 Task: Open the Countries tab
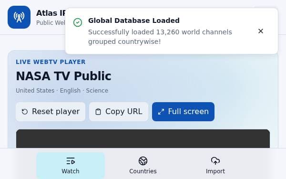coord(143,166)
